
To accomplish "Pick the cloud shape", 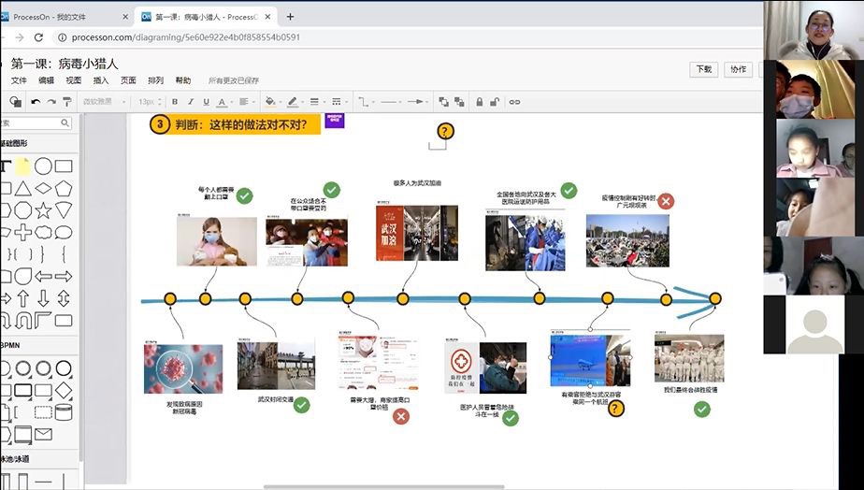I will pyautogui.click(x=43, y=232).
